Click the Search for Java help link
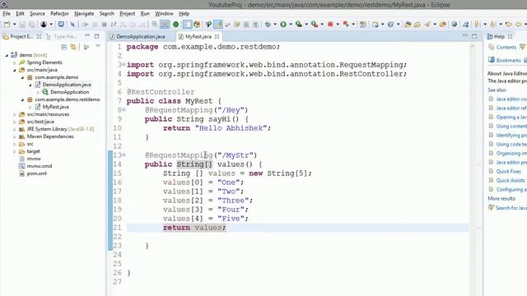Image resolution: width=527 pixels, height=296 pixels. coord(511,208)
